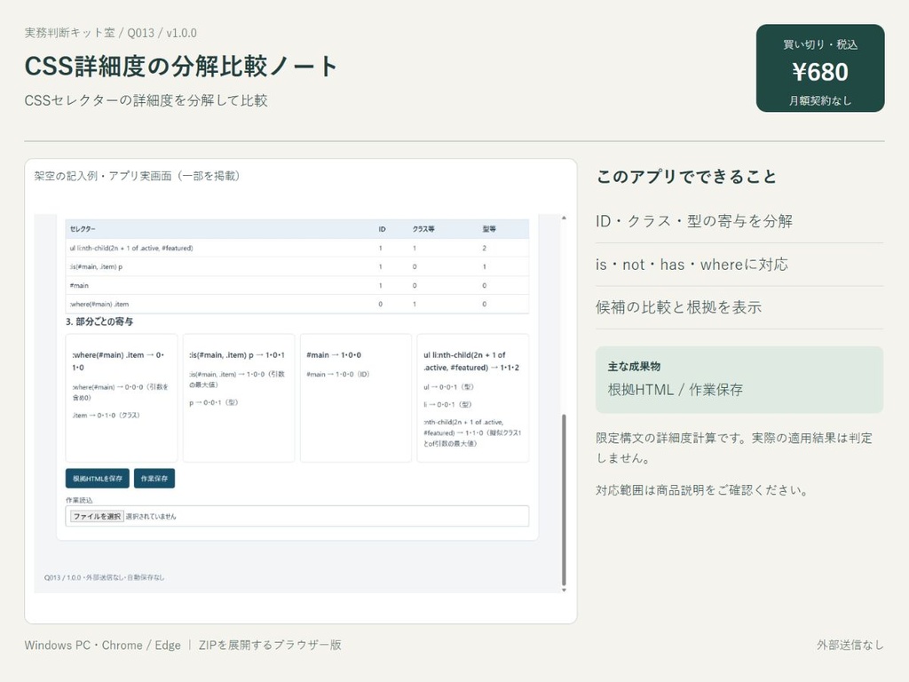909x682 pixels.
Task: Click the vertical scrollbar thumb in preview
Action: (564, 500)
